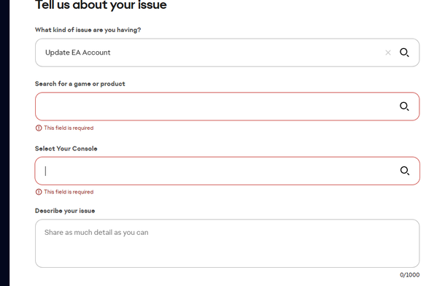Click error icon below game or product field
Viewport: 437px width, 286px height.
pos(39,128)
